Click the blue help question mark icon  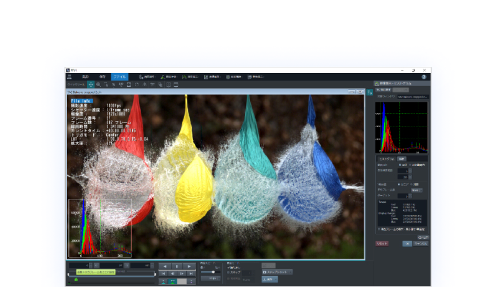tap(424, 77)
